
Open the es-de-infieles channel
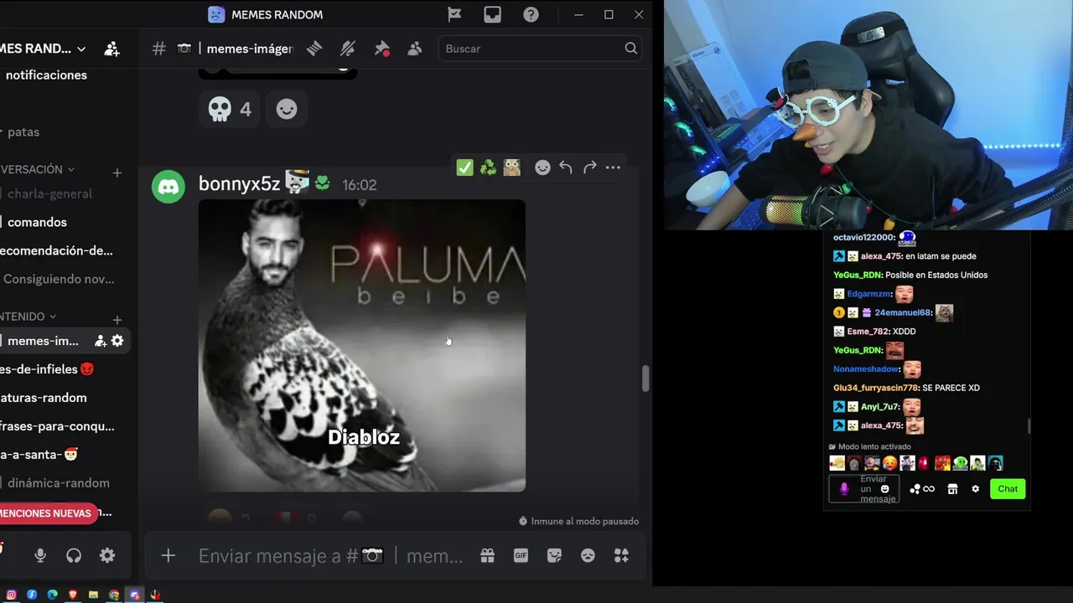tap(47, 369)
